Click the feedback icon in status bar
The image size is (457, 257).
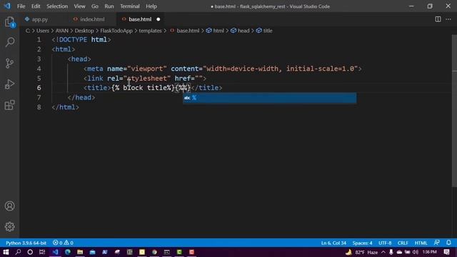pyautogui.click(x=436, y=243)
